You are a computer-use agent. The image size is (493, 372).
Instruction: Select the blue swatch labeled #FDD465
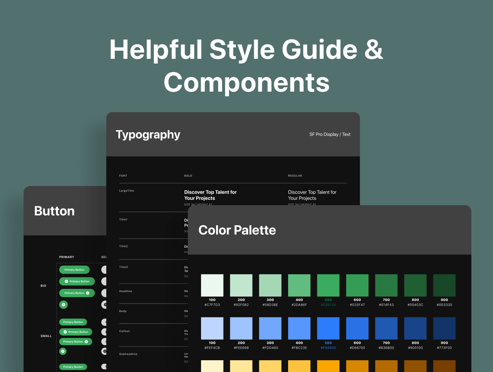(270, 328)
